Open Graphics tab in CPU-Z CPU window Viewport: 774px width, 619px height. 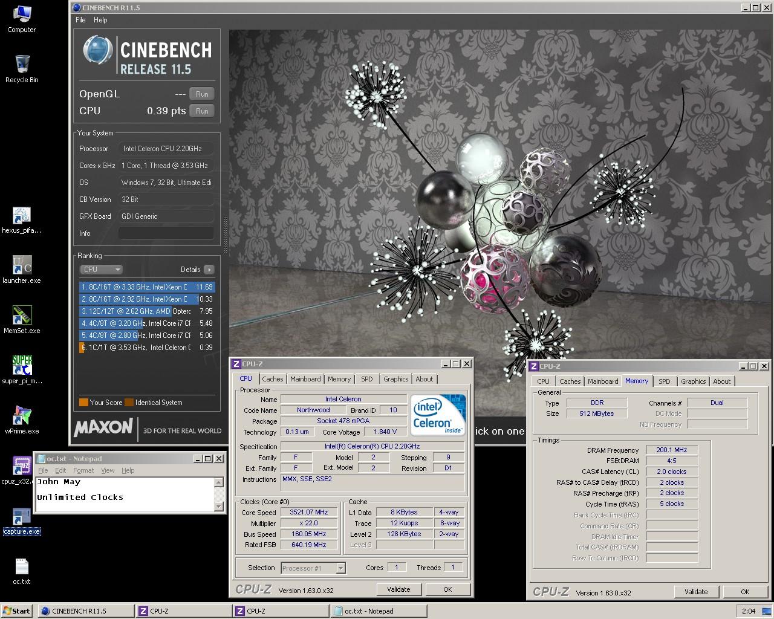coord(396,379)
